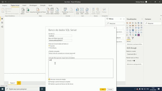The width and height of the screenshot is (162, 91).
Task: Switch to the Inserir ribbon tab
Action: click(24, 5)
